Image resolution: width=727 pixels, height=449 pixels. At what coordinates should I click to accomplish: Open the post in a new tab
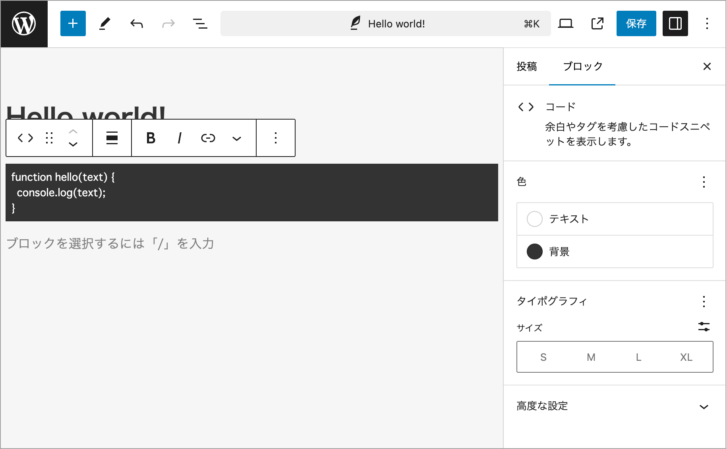[597, 23]
